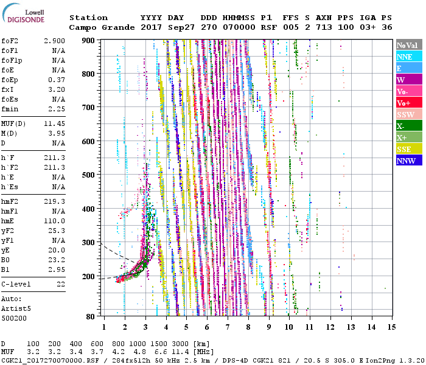This screenshot has height=365, width=426.
Task: Click the Lowell Digisonde logo
Action: pos(23,13)
